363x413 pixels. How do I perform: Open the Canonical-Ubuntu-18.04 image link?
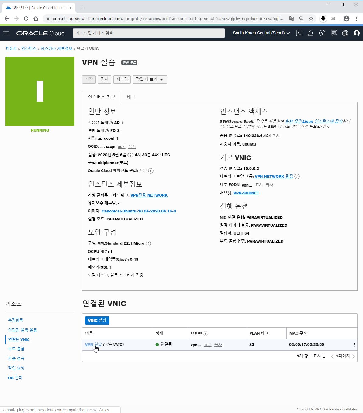tap(139, 211)
